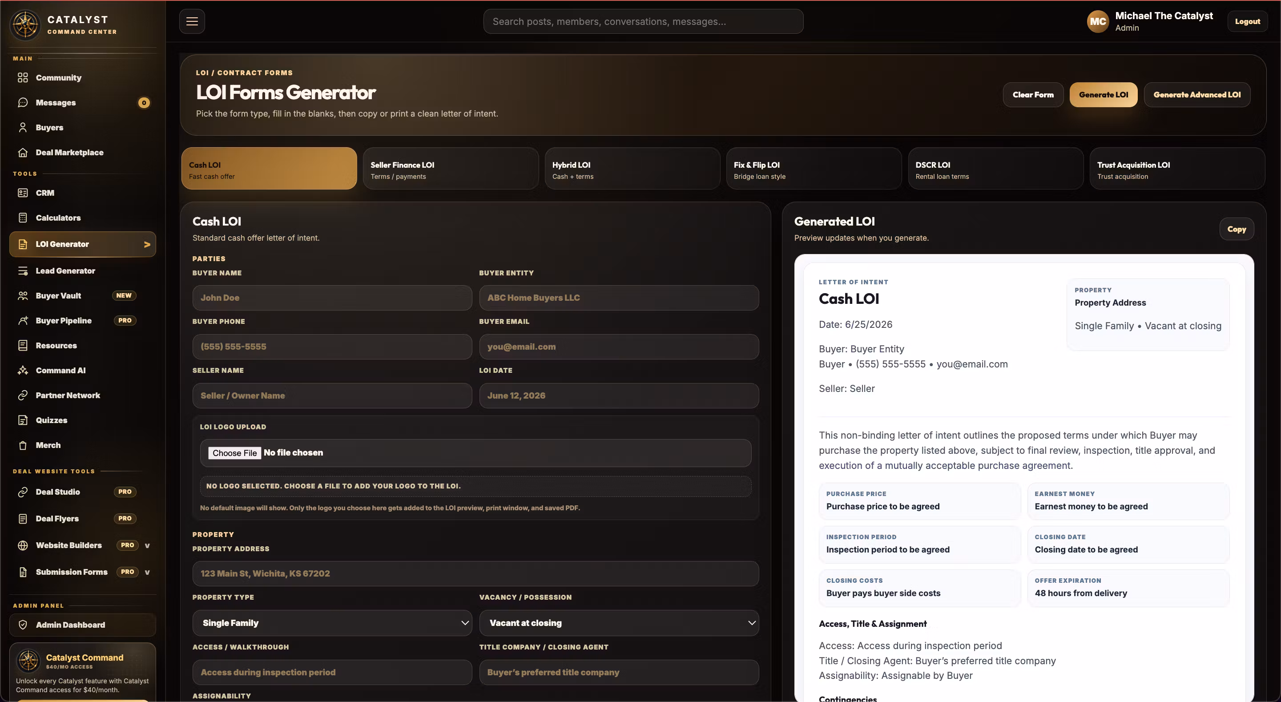The height and width of the screenshot is (702, 1281).
Task: Click the Title Company / Closing Agent field
Action: [619, 672]
